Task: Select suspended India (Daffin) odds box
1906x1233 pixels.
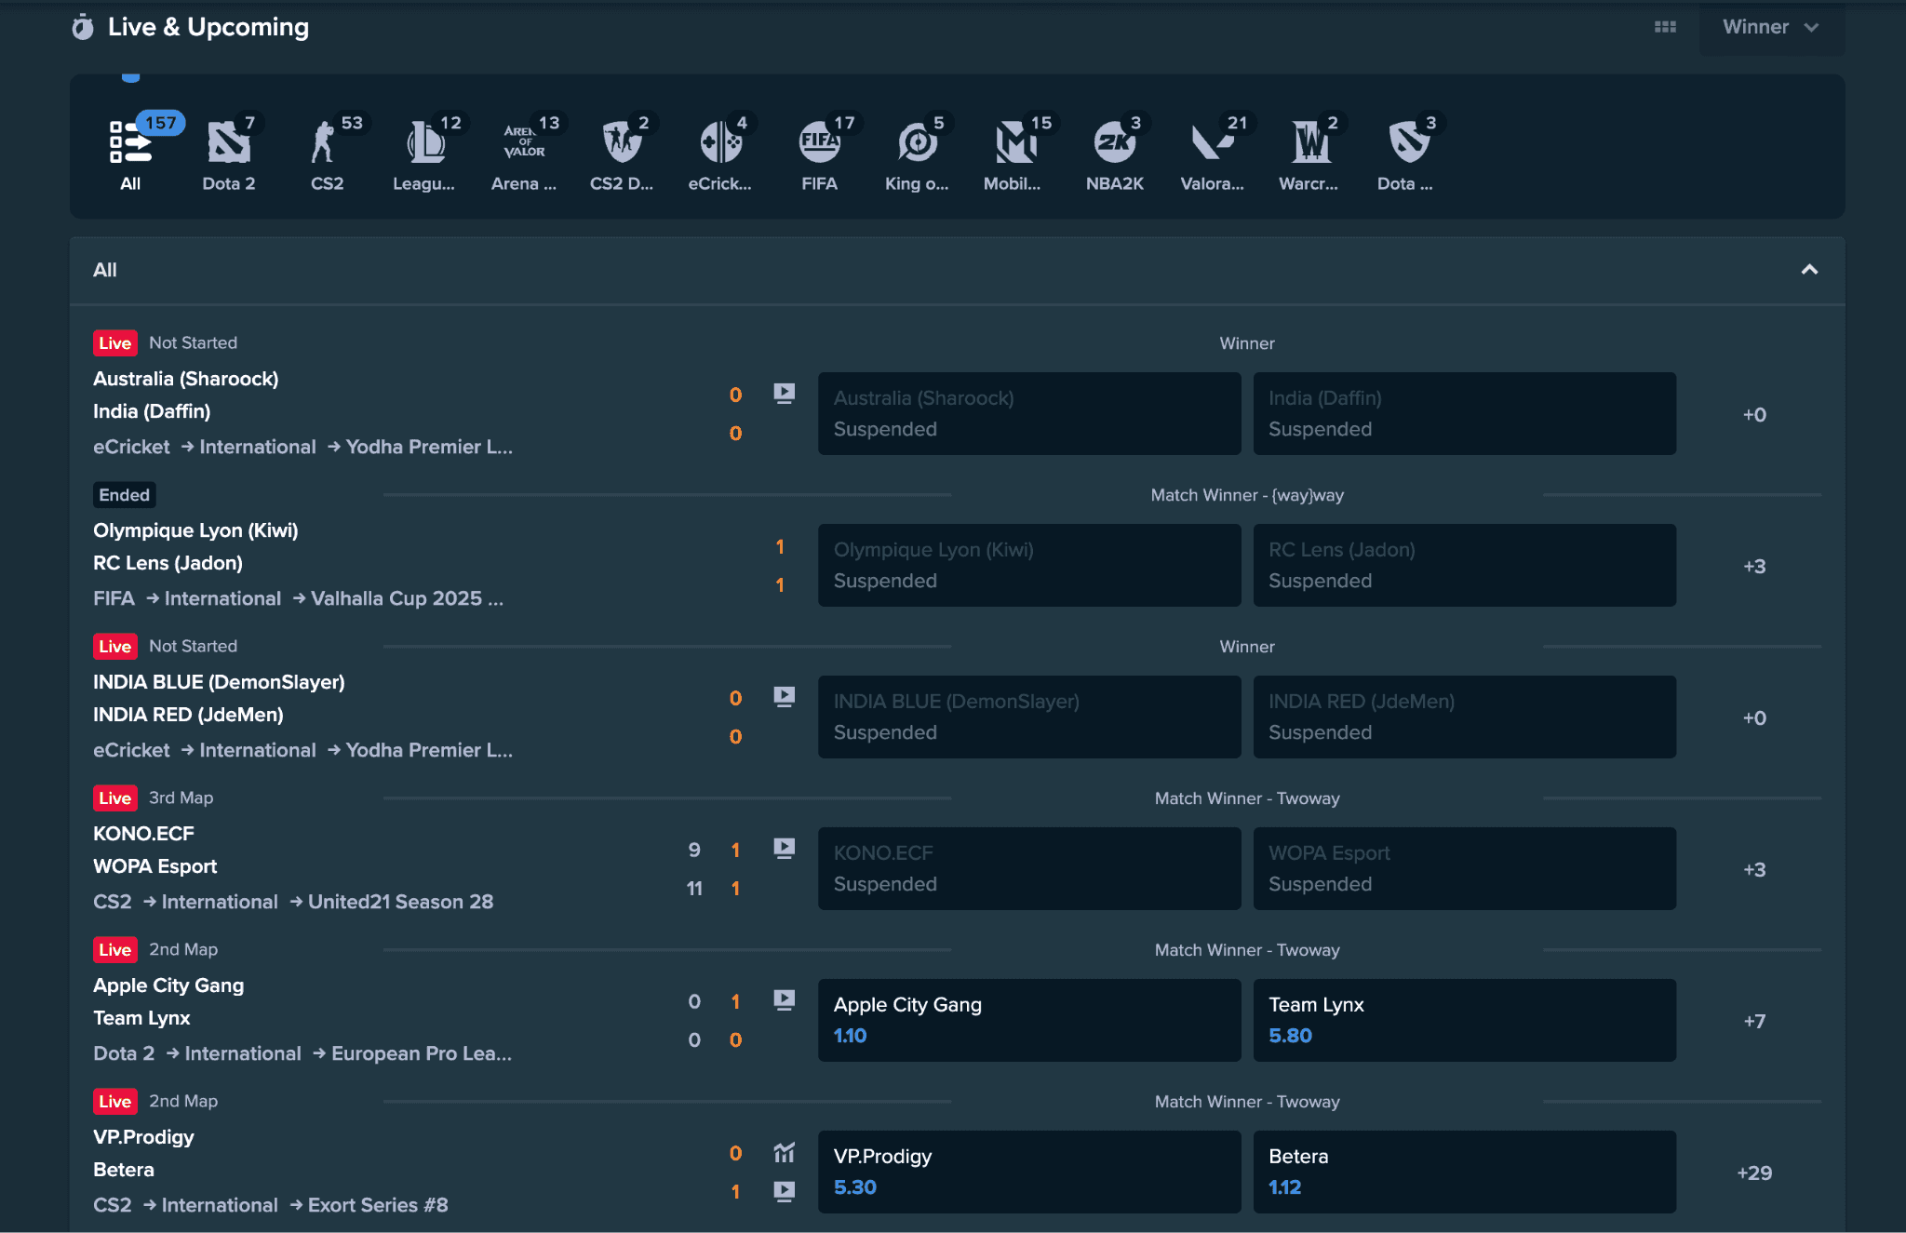Action: coord(1465,413)
